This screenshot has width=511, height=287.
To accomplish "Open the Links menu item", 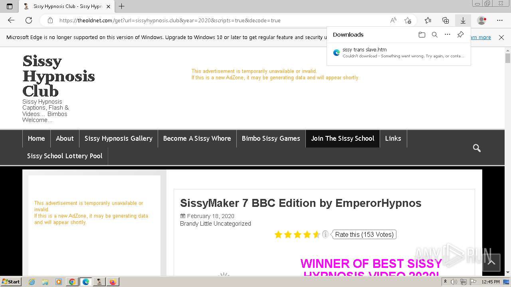I will 393,138.
